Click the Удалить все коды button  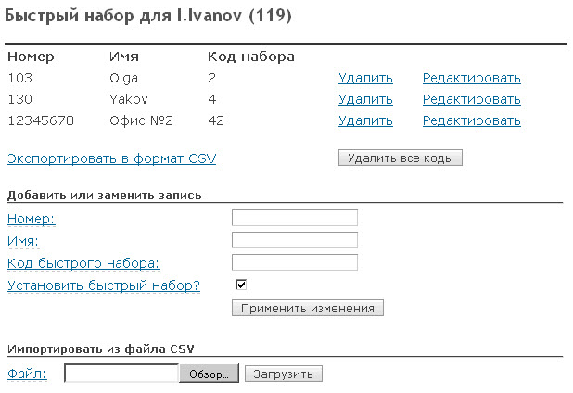click(401, 158)
